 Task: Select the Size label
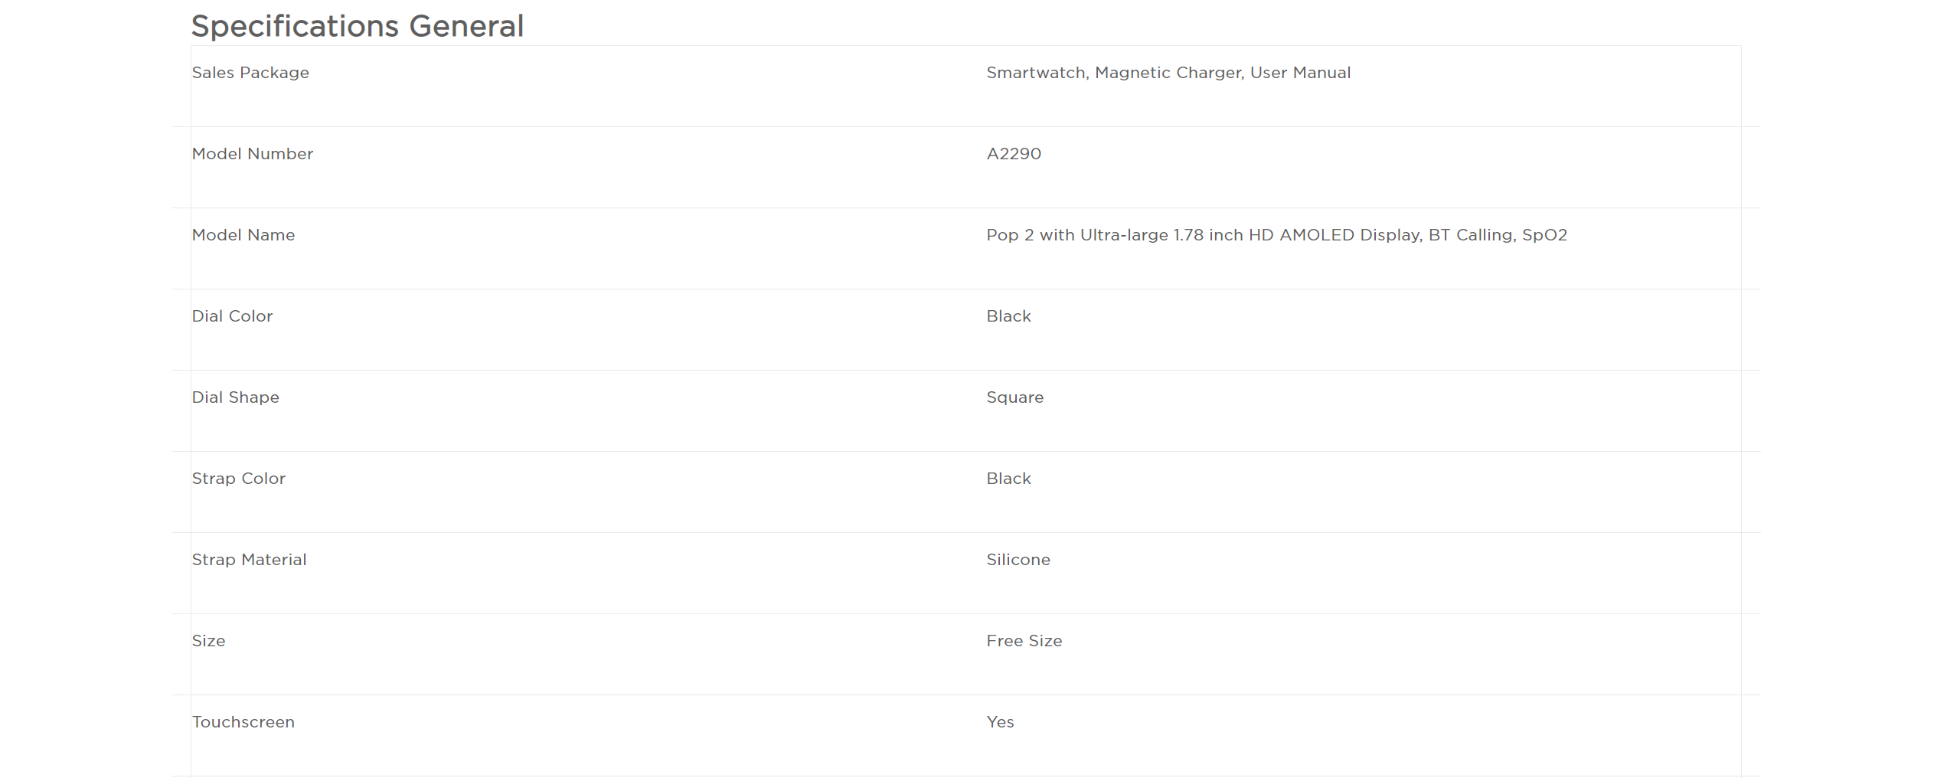[208, 641]
